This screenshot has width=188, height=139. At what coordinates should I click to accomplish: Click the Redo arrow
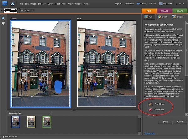[152, 4]
